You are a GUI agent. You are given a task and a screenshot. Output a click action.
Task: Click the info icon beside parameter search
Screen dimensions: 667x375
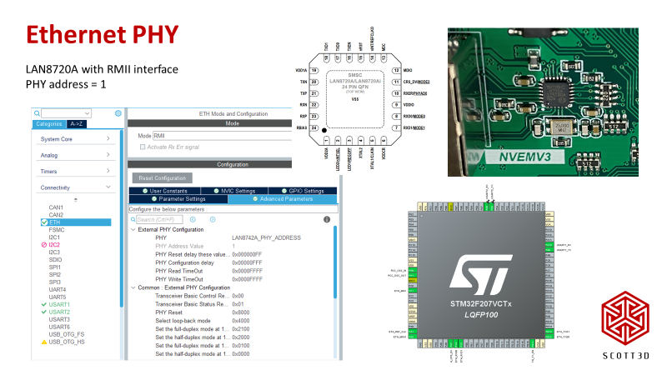(x=327, y=219)
